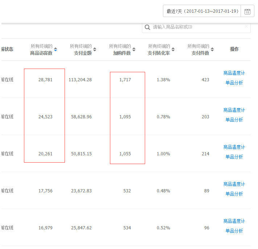Open 商品温度计 for the 28,781 visitors row
Image resolution: width=258 pixels, height=249 pixels.
[234, 73]
